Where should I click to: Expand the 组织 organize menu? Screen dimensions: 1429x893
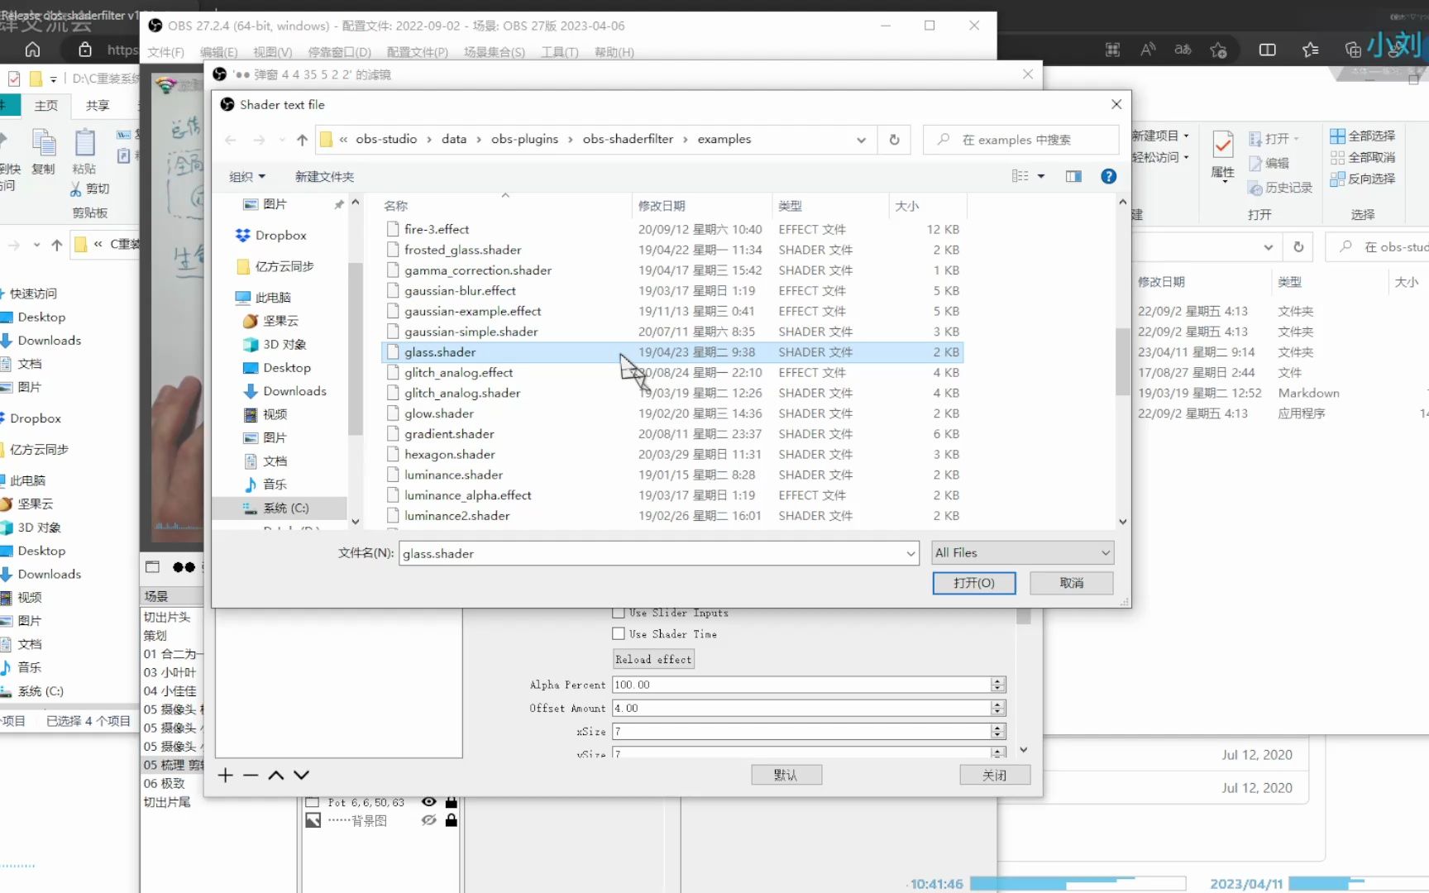247,177
